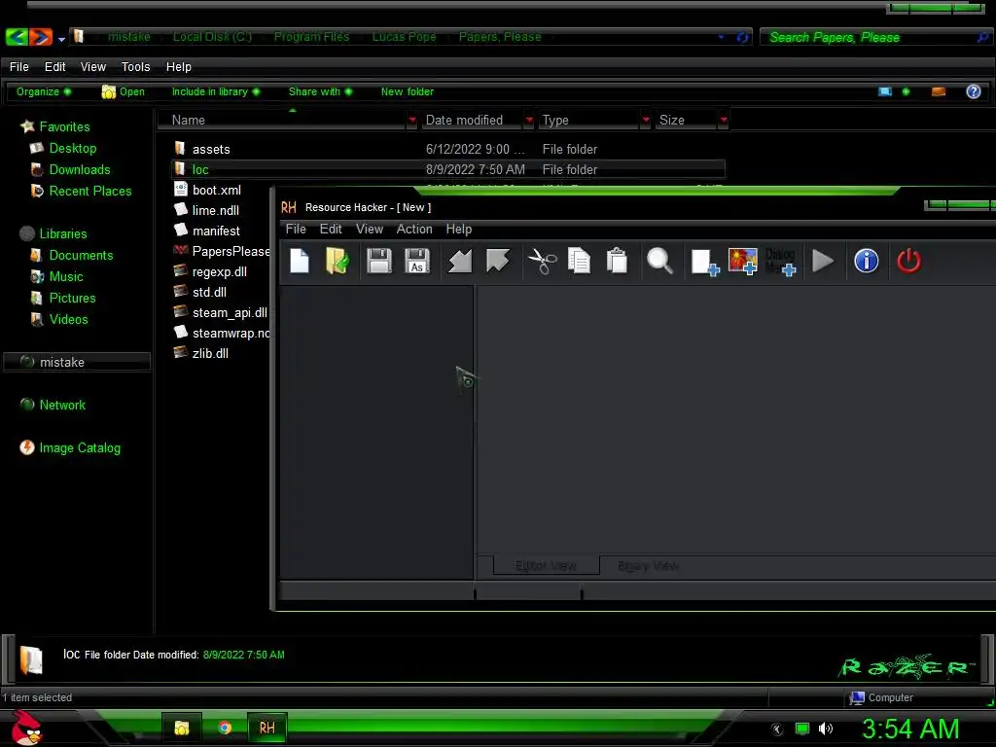The height and width of the screenshot is (747, 996).
Task: Open Size column filter dropdown
Action: point(724,120)
